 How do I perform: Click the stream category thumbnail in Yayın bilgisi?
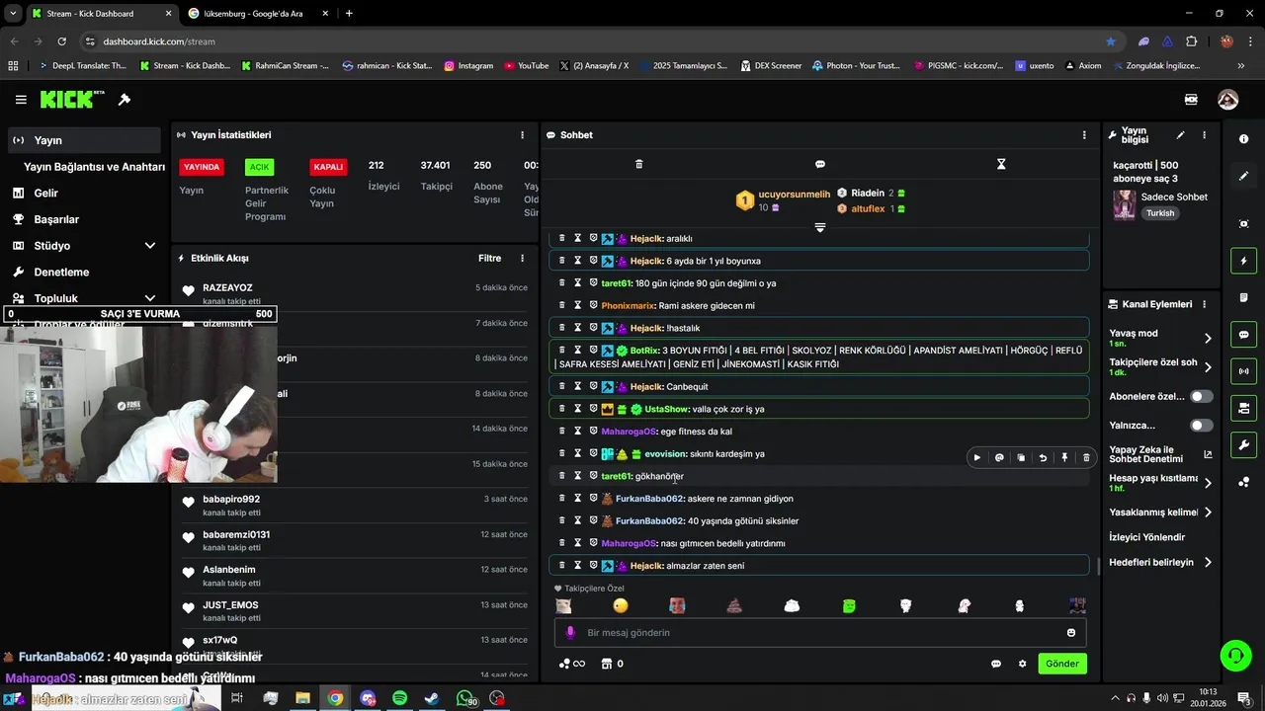(1124, 204)
